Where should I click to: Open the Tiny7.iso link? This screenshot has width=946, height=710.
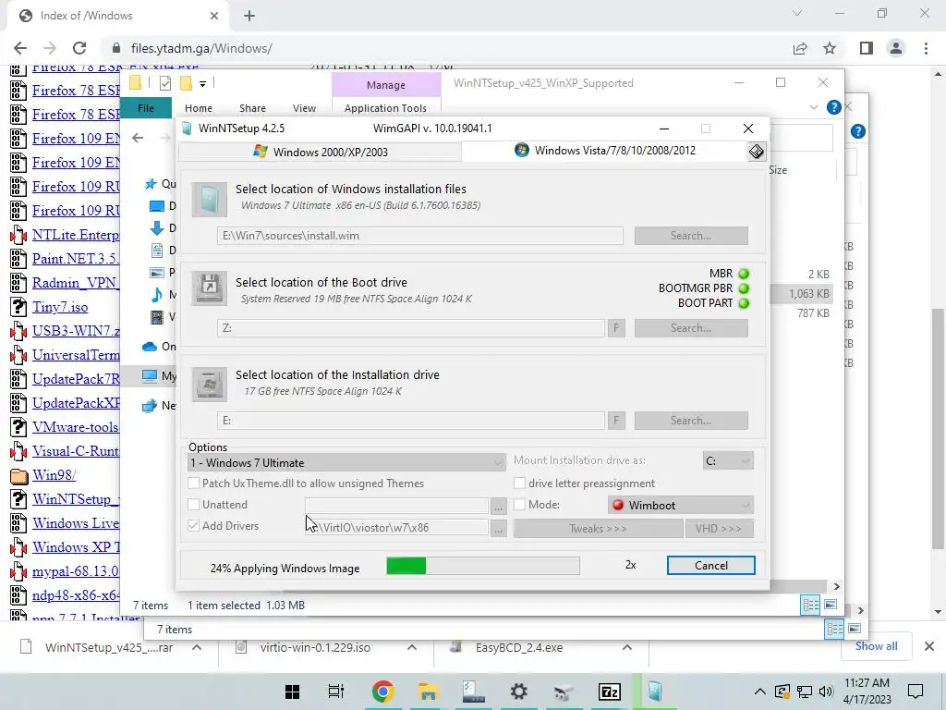click(60, 307)
